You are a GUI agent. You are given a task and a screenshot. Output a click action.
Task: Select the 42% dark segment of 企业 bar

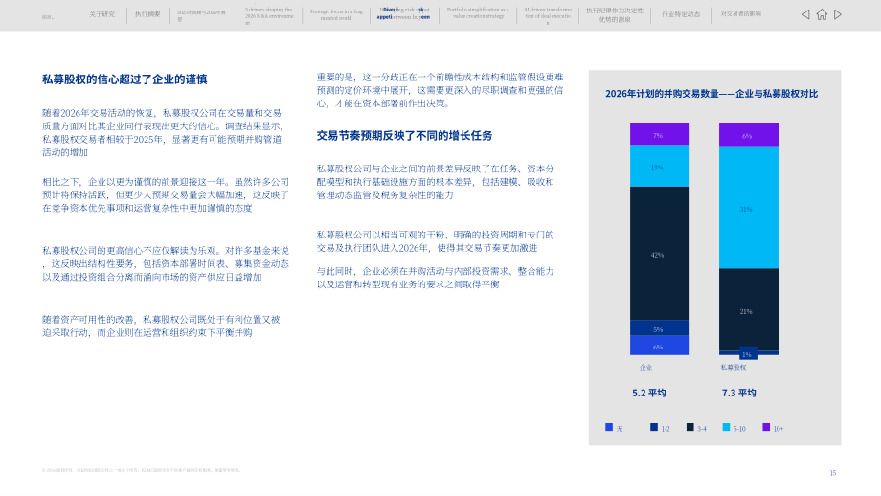[x=660, y=254]
